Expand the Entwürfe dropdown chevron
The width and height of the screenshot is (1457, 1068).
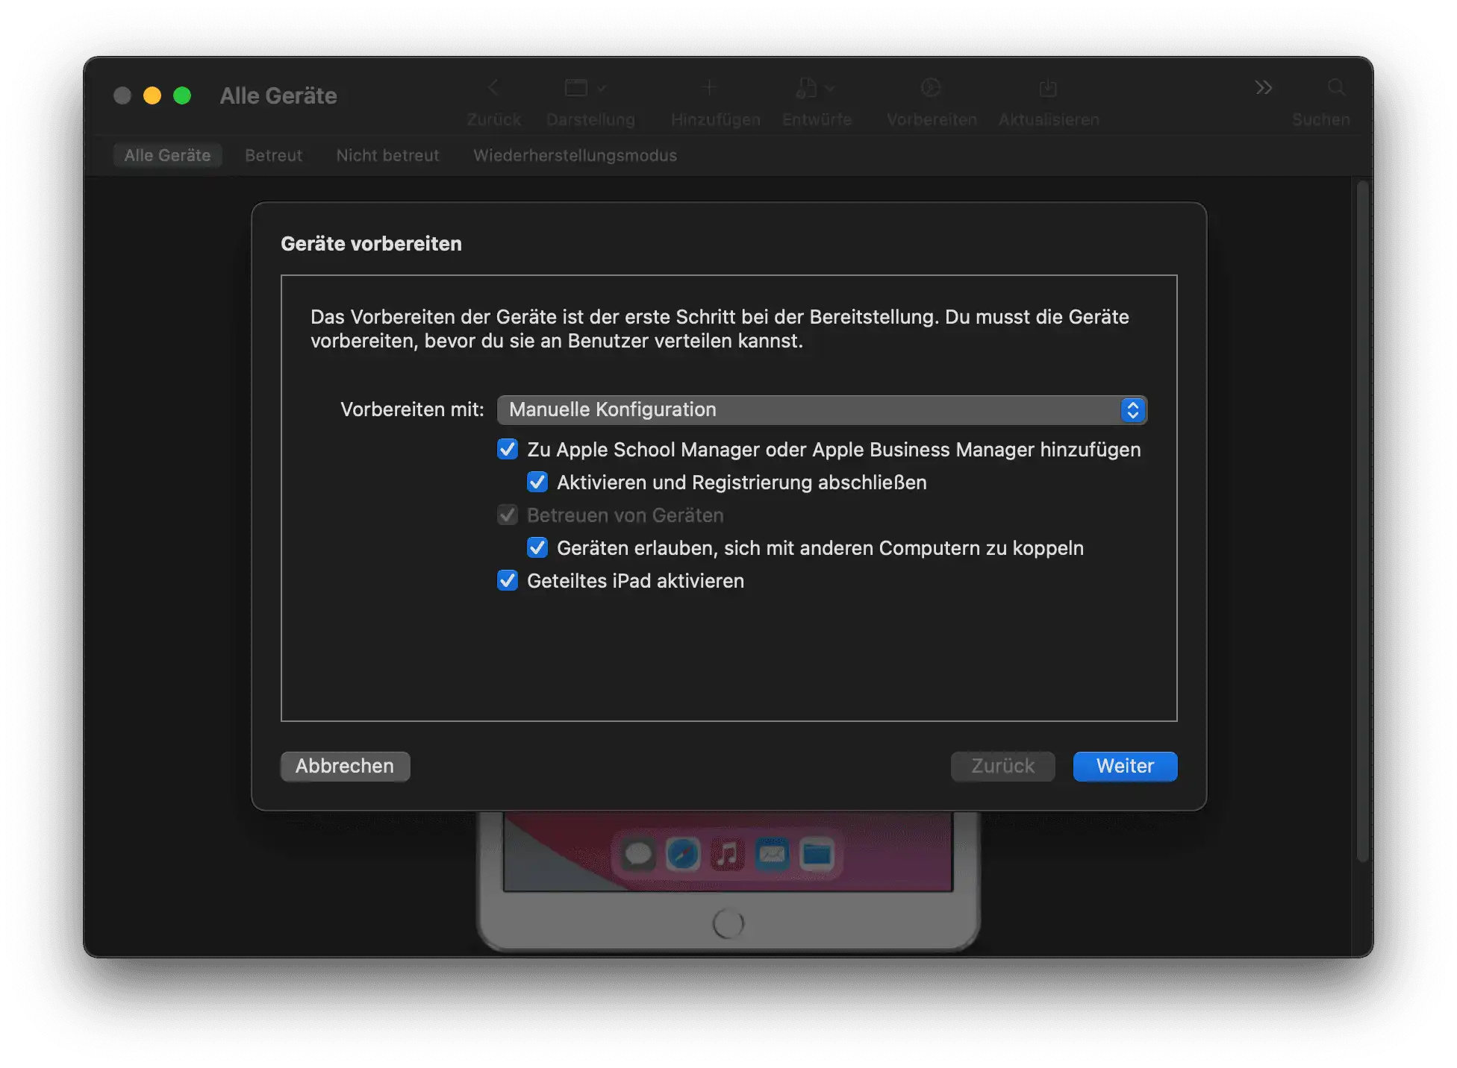pyautogui.click(x=830, y=88)
